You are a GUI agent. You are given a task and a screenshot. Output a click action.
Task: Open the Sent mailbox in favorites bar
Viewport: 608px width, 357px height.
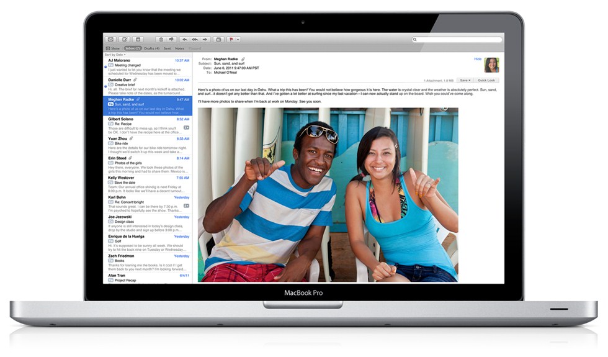(x=167, y=48)
